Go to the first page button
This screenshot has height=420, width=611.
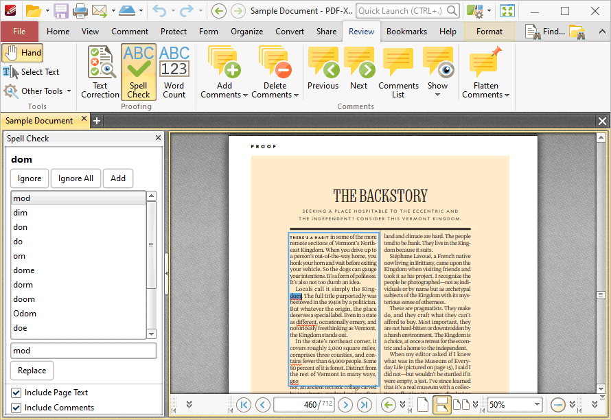click(x=244, y=405)
